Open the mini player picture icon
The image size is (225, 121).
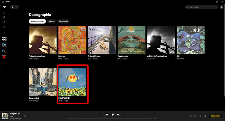[x=205, y=116]
